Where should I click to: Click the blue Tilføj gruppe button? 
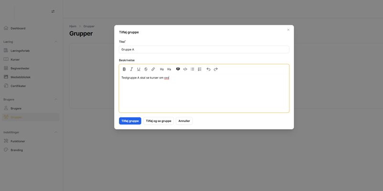coord(130,121)
